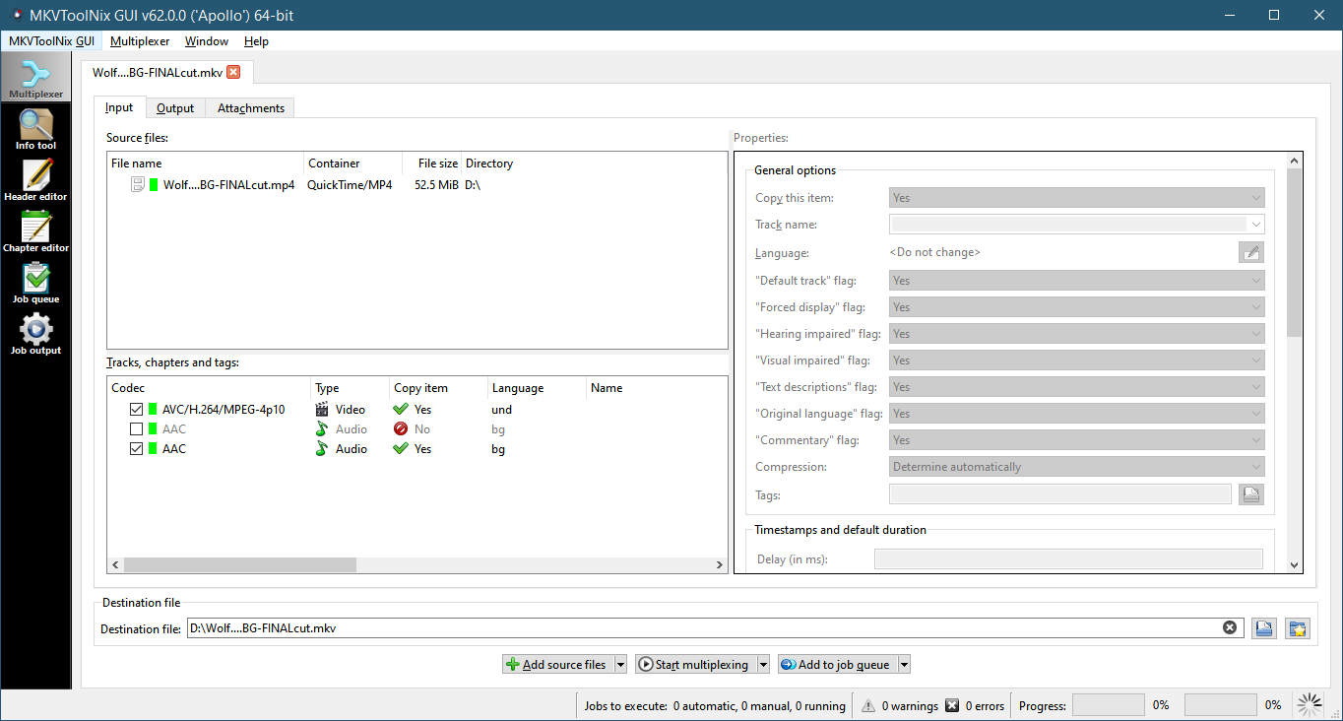
Task: Open the Multiplexer menu
Action: (x=140, y=41)
